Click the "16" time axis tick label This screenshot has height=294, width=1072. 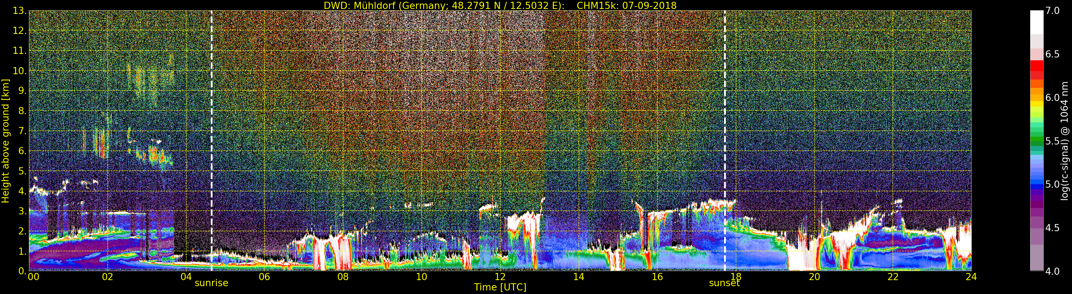[657, 277]
